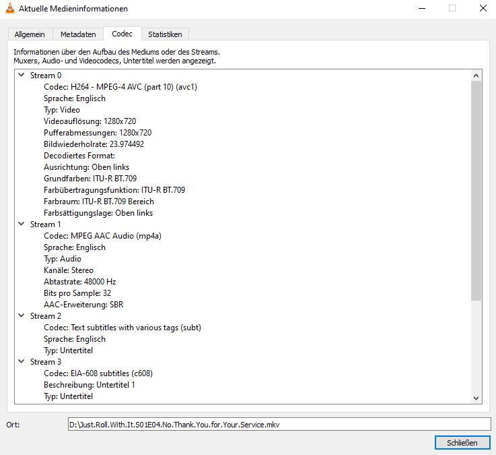Select the Codec tab
Screen dimensions: 496x455
pos(122,34)
